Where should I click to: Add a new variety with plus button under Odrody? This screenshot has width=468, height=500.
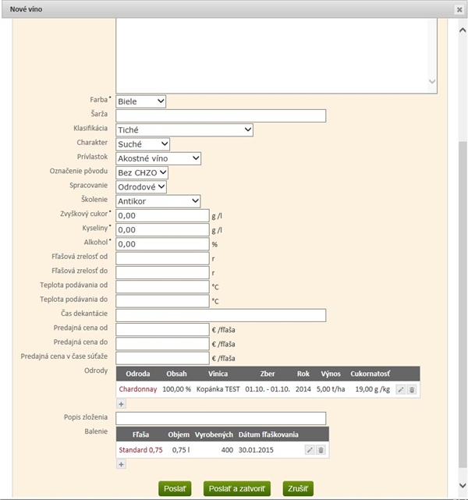(x=121, y=404)
